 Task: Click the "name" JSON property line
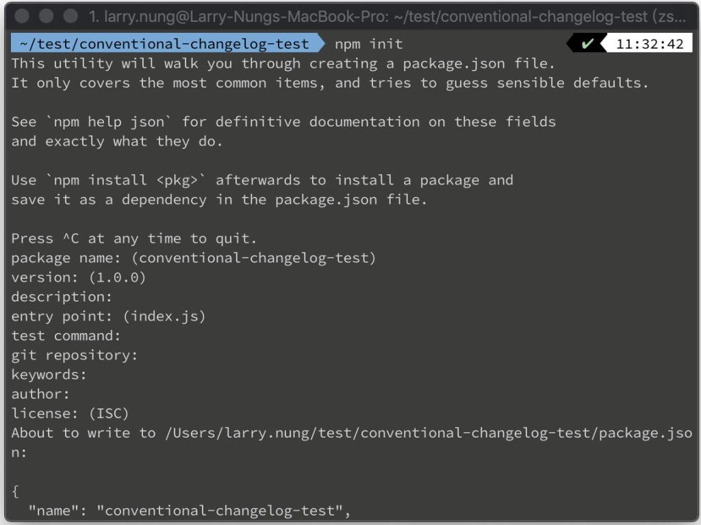190,511
